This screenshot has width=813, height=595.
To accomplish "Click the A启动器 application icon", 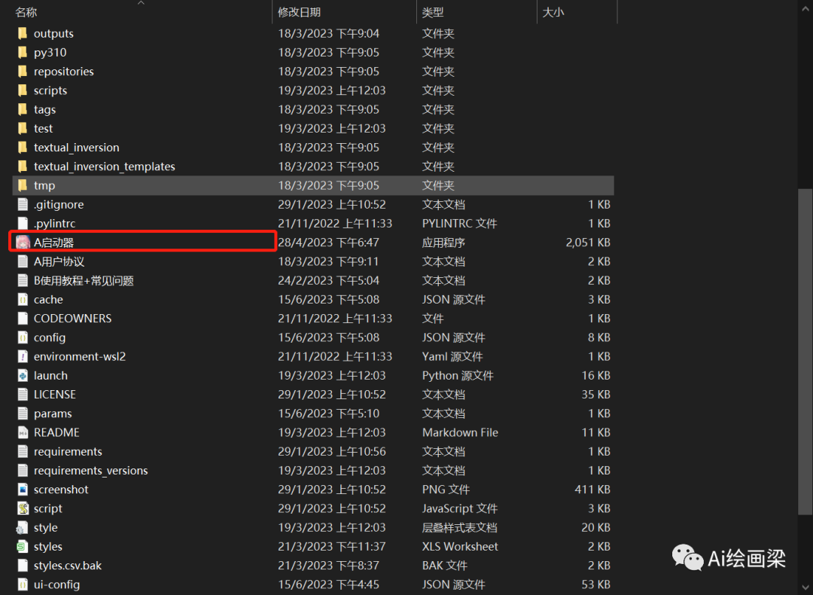I will 23,243.
